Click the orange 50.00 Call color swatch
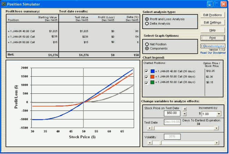This screenshot has height=154, width=229. pyautogui.click(x=152, y=77)
